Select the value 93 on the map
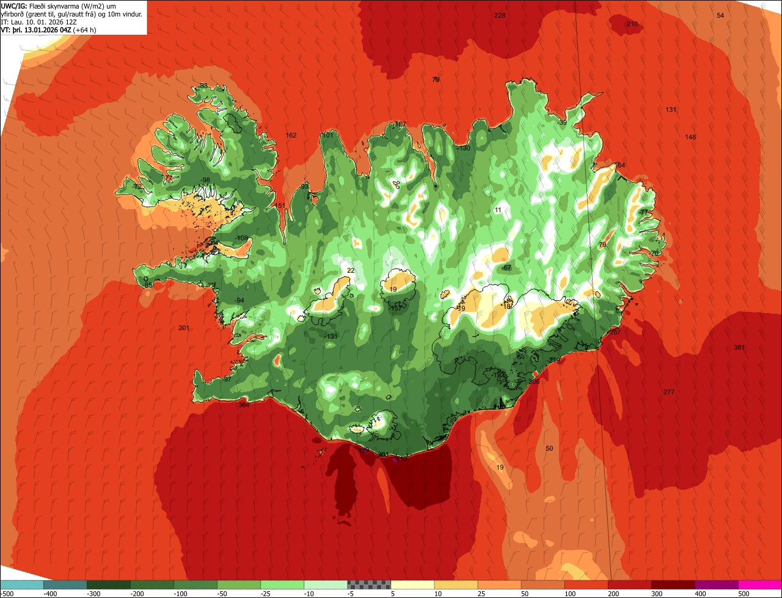This screenshot has width=782, height=598. coord(304,186)
